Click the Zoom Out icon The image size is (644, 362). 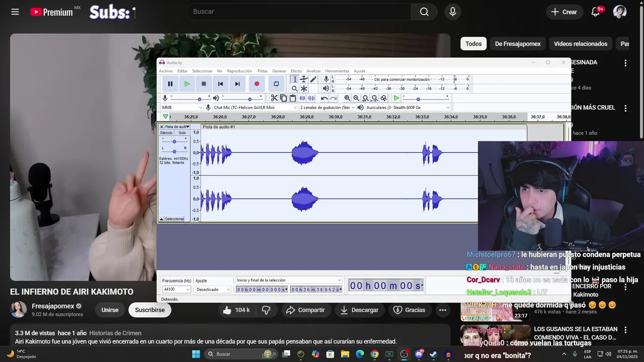[x=356, y=98]
